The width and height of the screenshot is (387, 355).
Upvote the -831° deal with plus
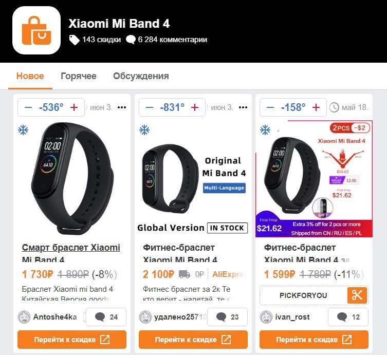point(195,107)
